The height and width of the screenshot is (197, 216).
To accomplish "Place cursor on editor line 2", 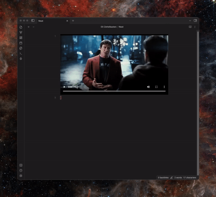I will pos(114,98).
